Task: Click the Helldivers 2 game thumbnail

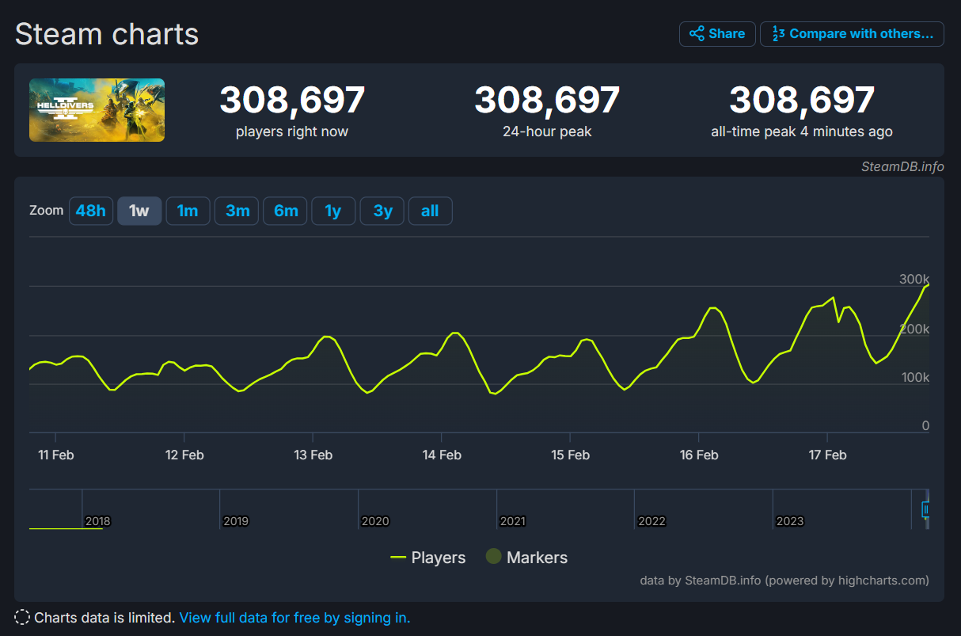Action: pyautogui.click(x=97, y=110)
